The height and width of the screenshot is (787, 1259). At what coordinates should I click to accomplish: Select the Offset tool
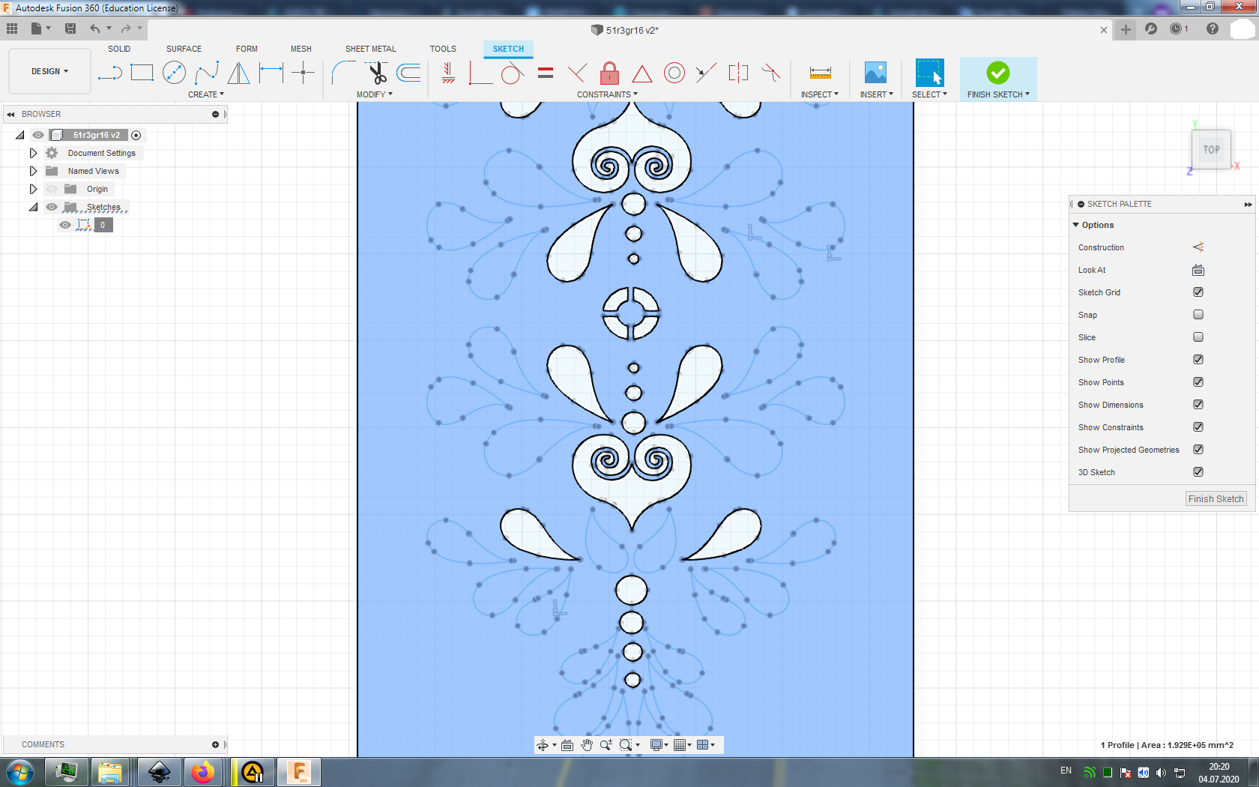click(408, 73)
